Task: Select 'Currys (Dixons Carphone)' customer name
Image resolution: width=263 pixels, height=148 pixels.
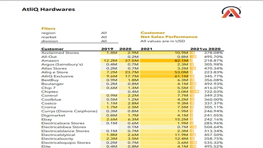Action: [69, 111]
